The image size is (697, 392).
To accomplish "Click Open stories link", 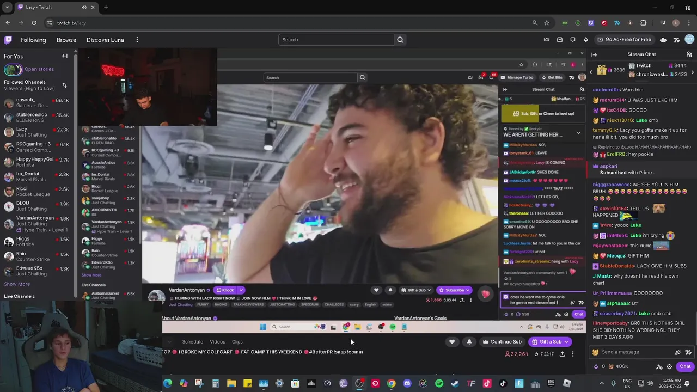I will click(x=39, y=69).
